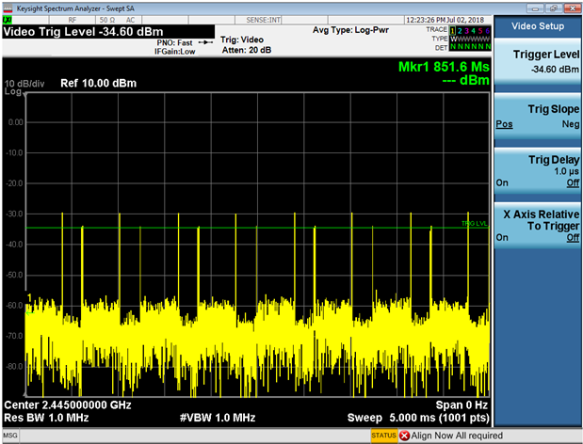Click the SENSE:INT indicator
583x444 pixels.
coord(263,20)
